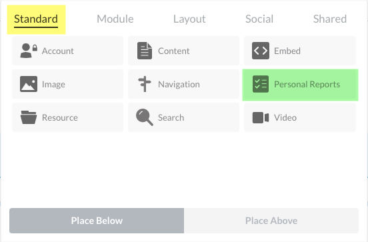Choose the Embed code brackets icon

(261, 51)
